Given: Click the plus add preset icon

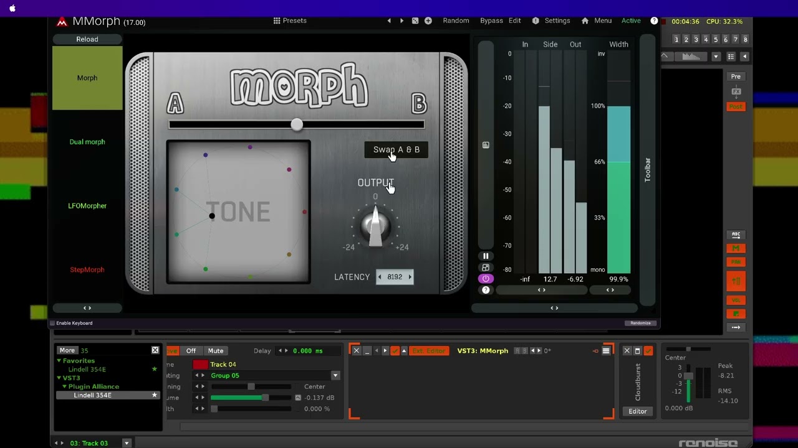Looking at the screenshot, I should 428,21.
